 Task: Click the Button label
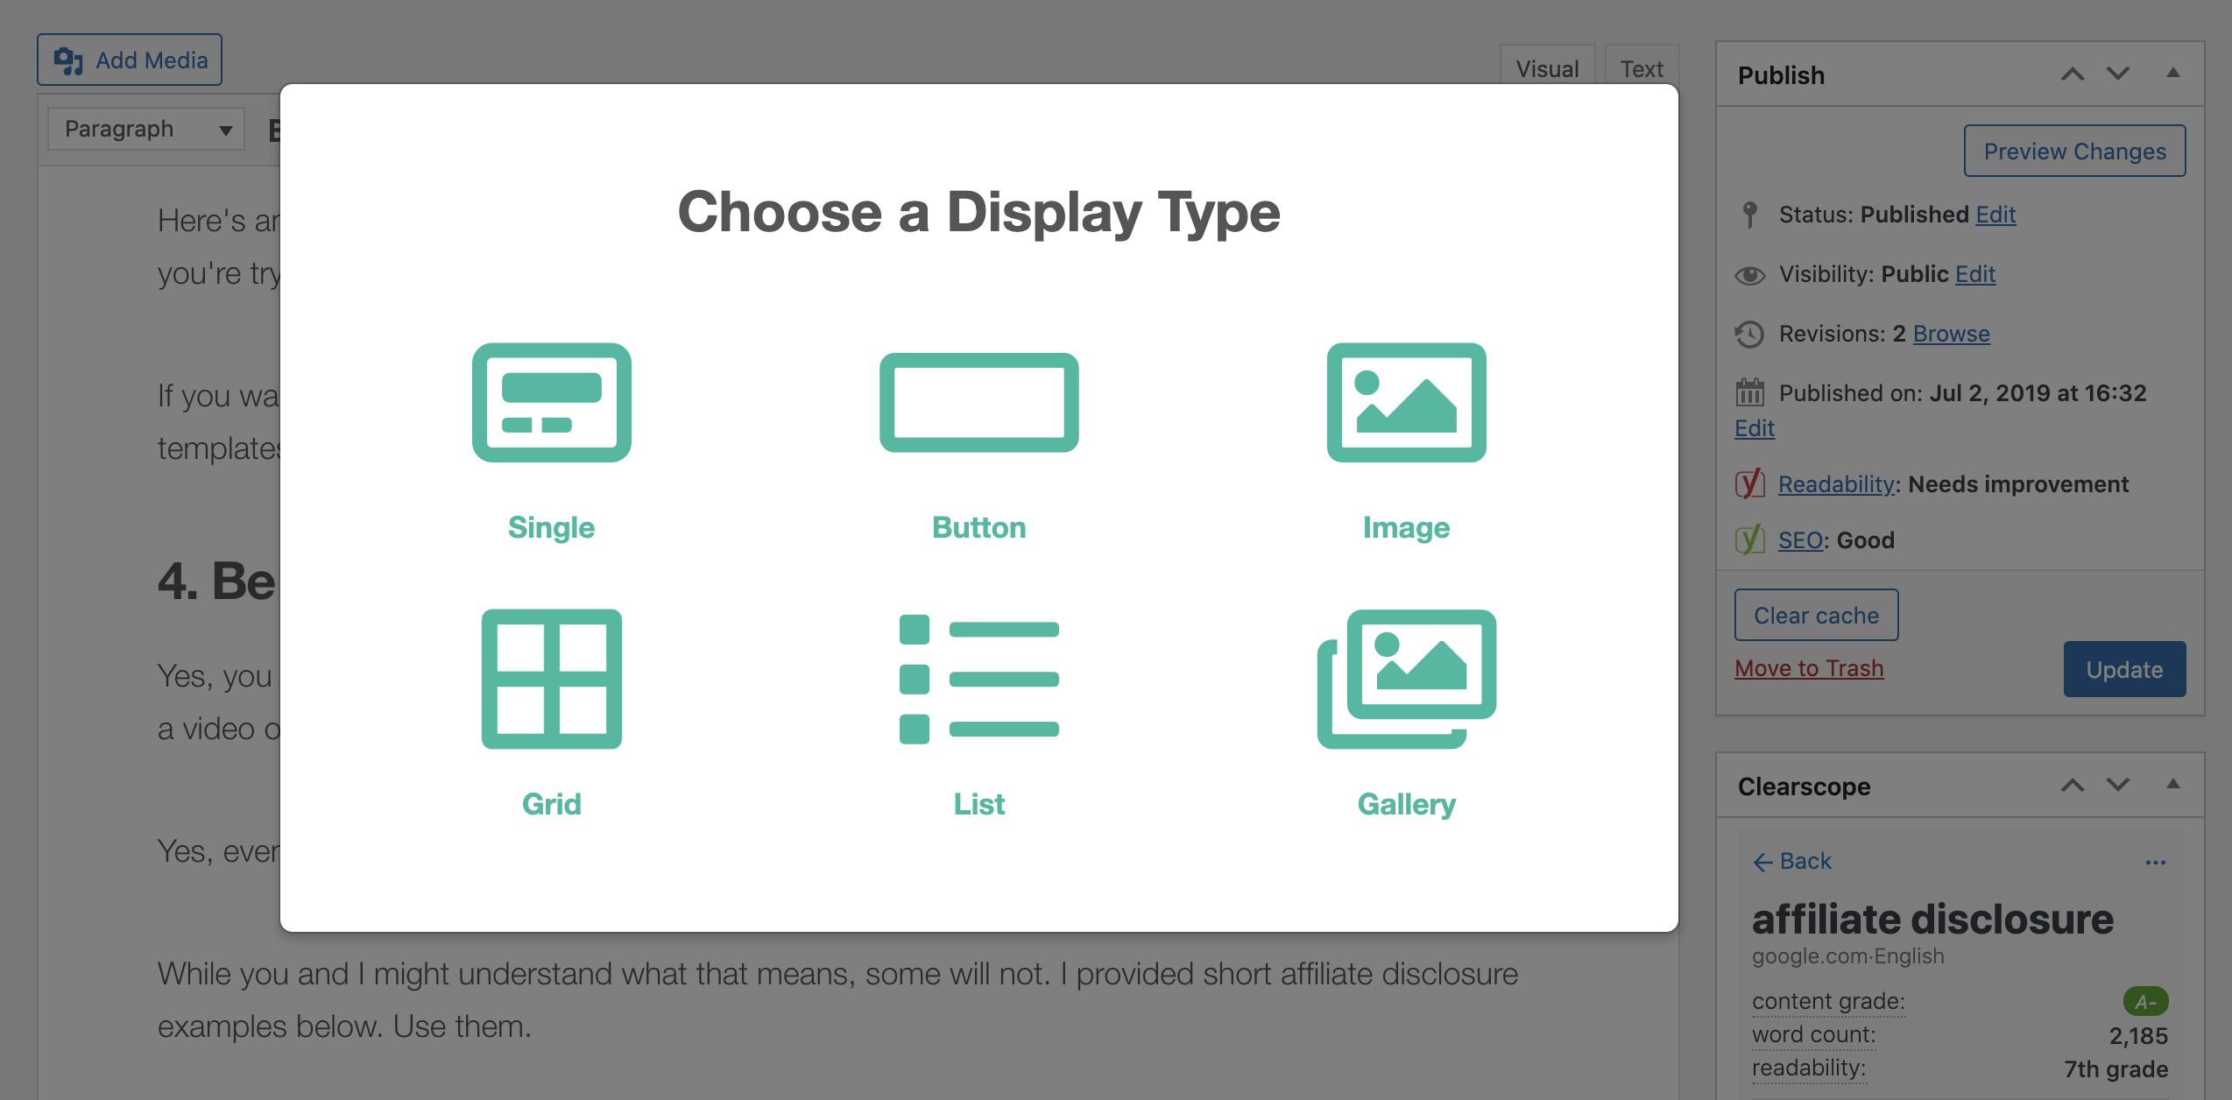[978, 527]
